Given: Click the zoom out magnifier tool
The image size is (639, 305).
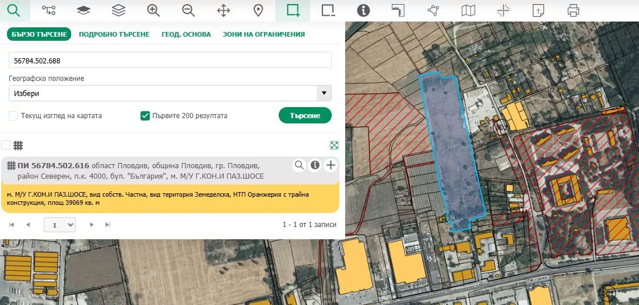Looking at the screenshot, I should [x=188, y=10].
